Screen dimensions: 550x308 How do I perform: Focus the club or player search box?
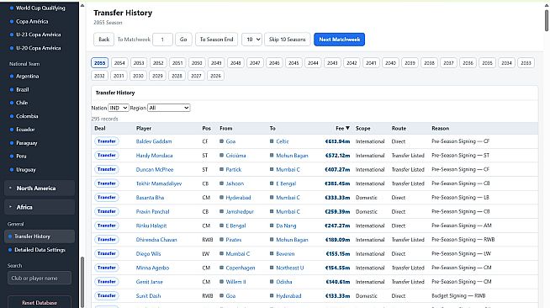(x=40, y=278)
